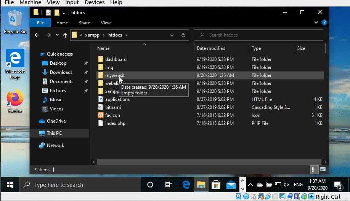Click the Properties quick access toolbar icon
This screenshot has height=201, width=350.
(48, 13)
